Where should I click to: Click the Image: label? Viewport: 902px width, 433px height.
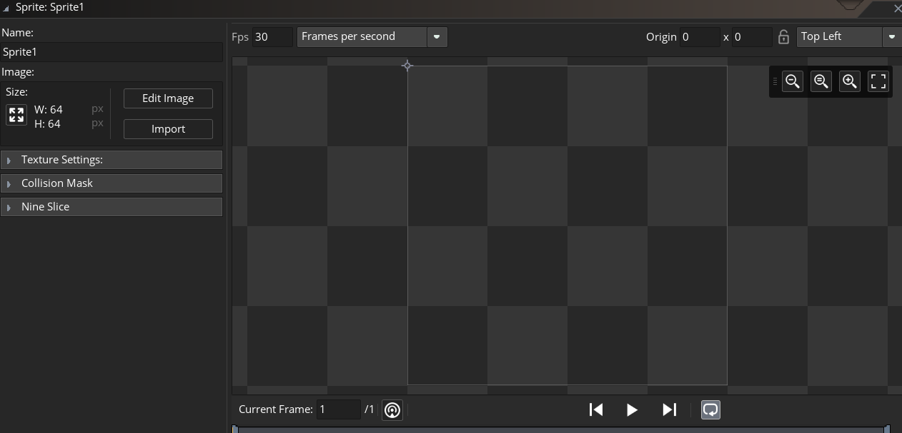point(18,72)
